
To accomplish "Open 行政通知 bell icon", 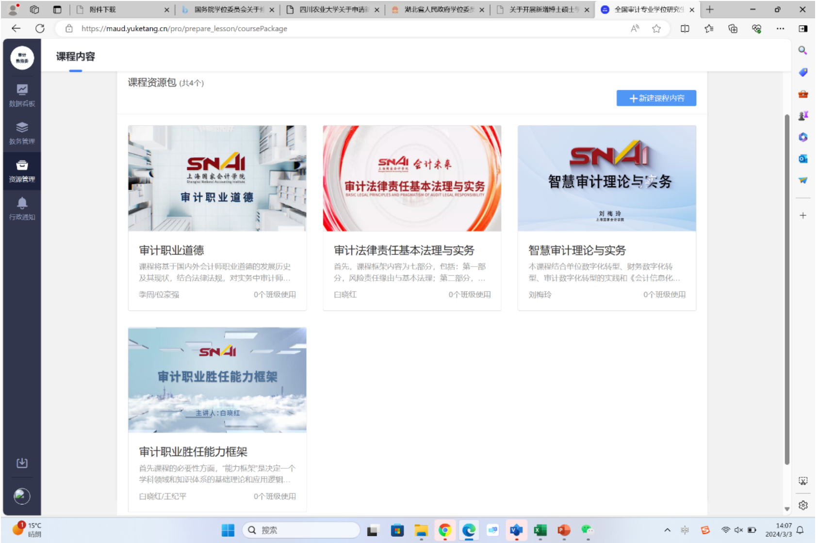I will [x=22, y=208].
